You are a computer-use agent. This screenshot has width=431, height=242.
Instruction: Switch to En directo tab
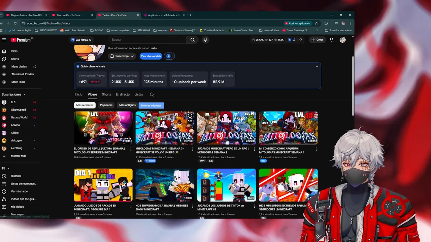(123, 94)
